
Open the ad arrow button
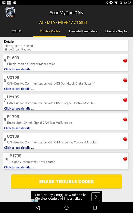96,197
